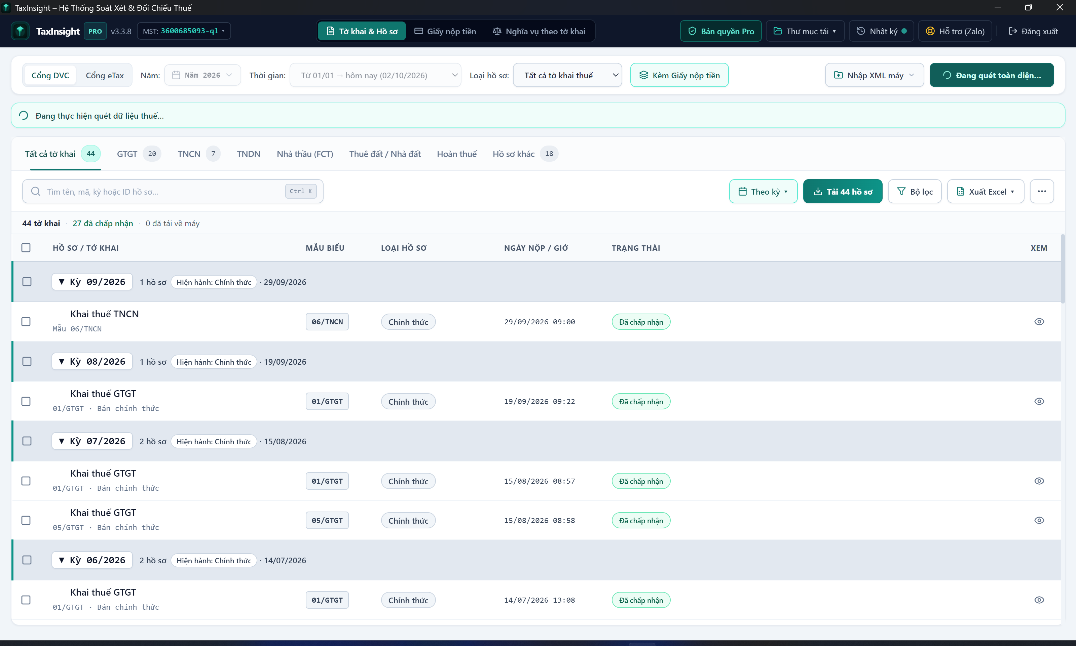Image resolution: width=1076 pixels, height=646 pixels.
Task: Tick the select-all header checkbox
Action: pos(26,248)
